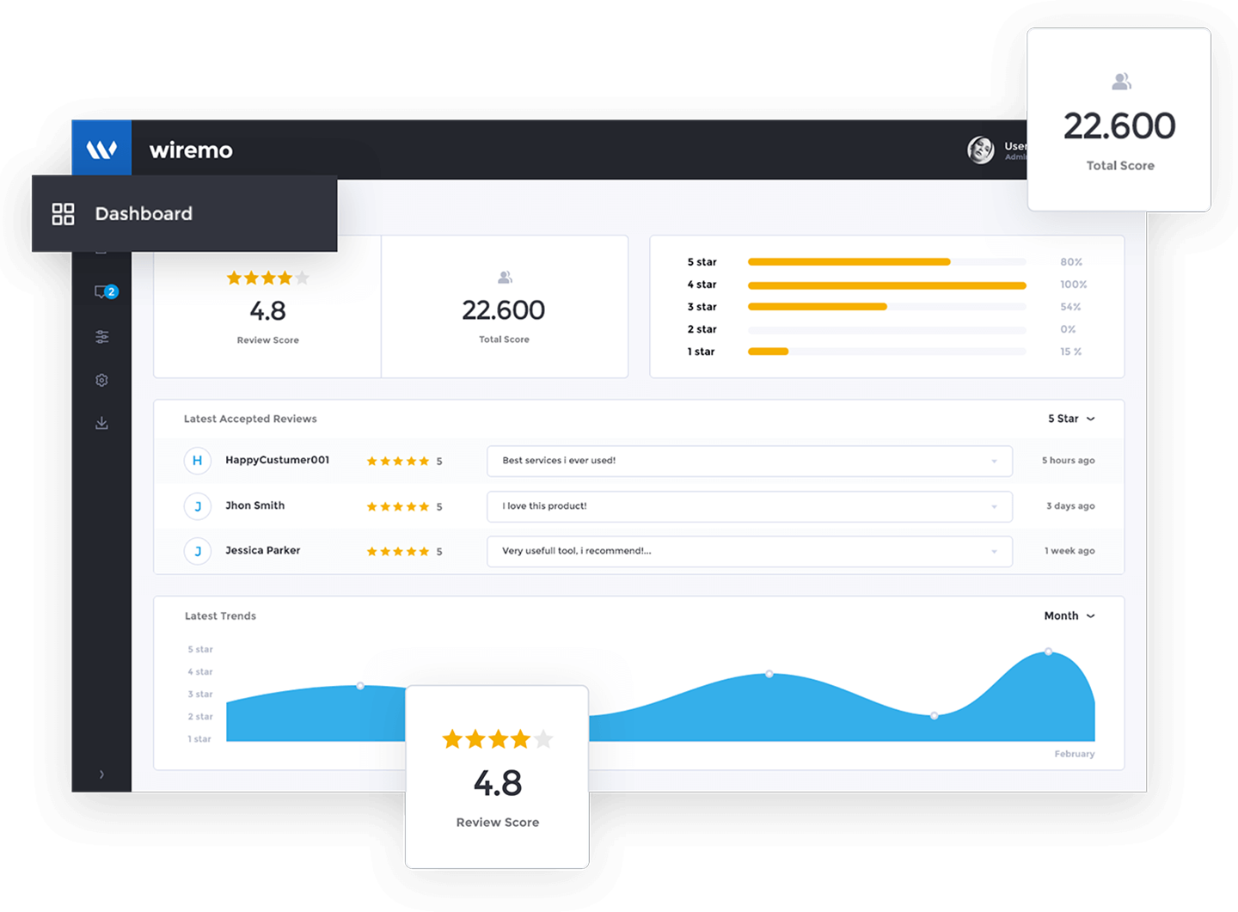Click the 100% percentage value
The image size is (1238, 912).
coord(1073,285)
